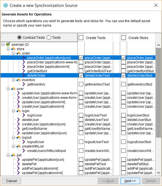162x186 pixels.
Task: Click the order group diamond icon
Action: click(19, 53)
